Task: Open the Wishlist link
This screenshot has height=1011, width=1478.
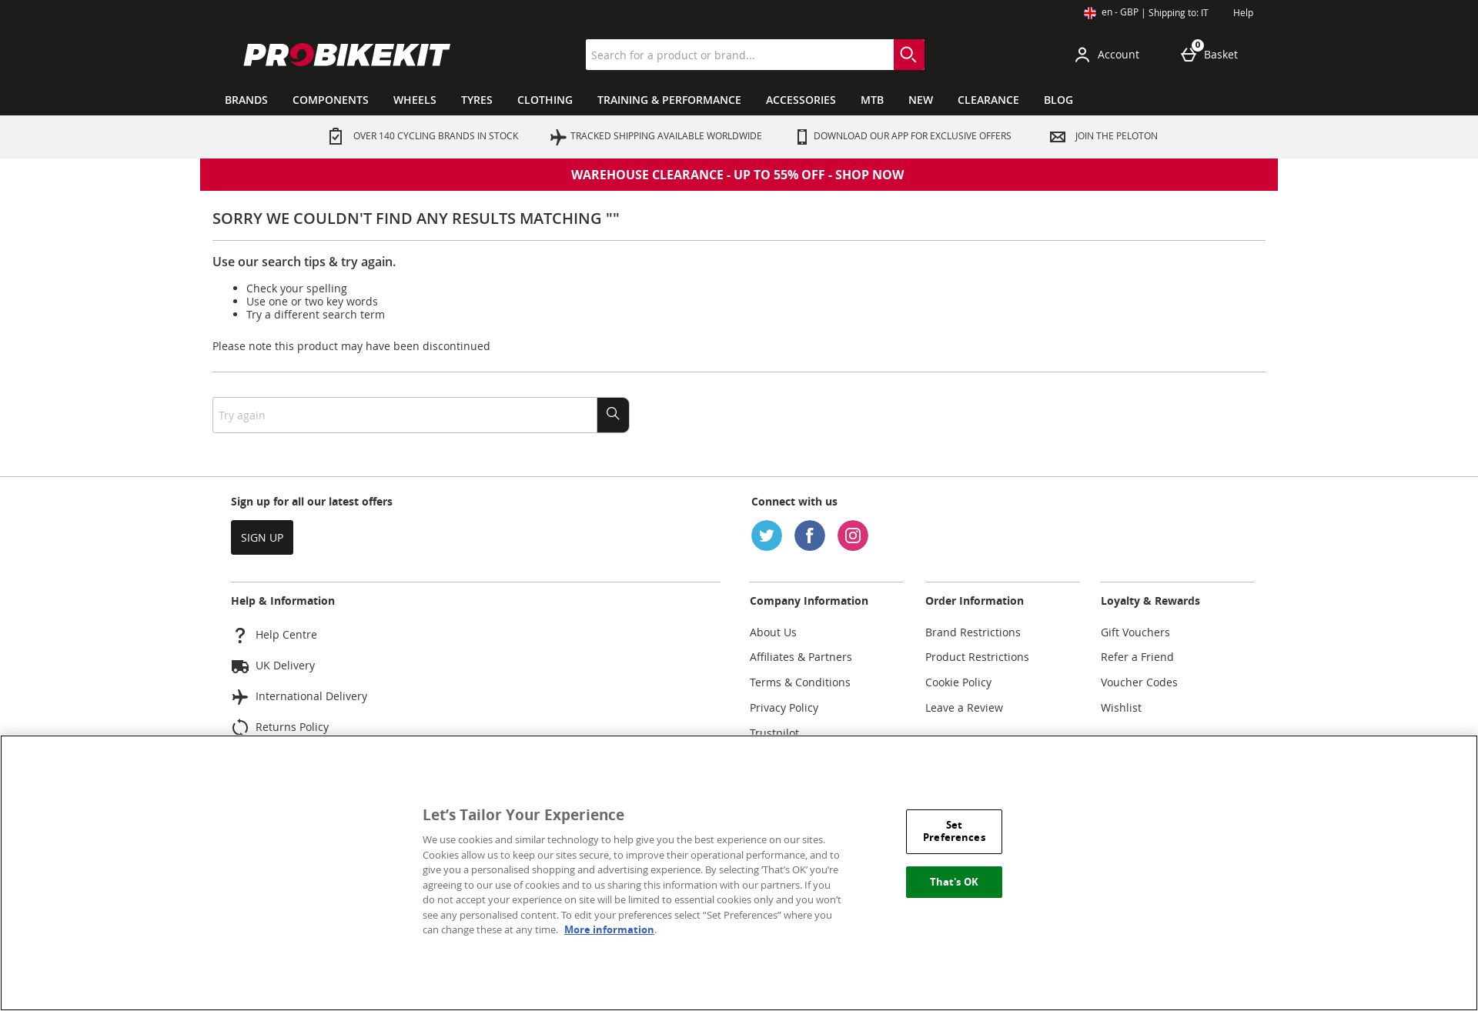Action: (1121, 708)
